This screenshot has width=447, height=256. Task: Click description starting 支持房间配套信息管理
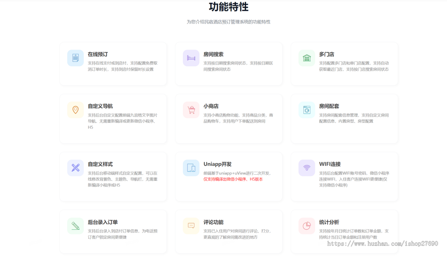click(x=354, y=118)
